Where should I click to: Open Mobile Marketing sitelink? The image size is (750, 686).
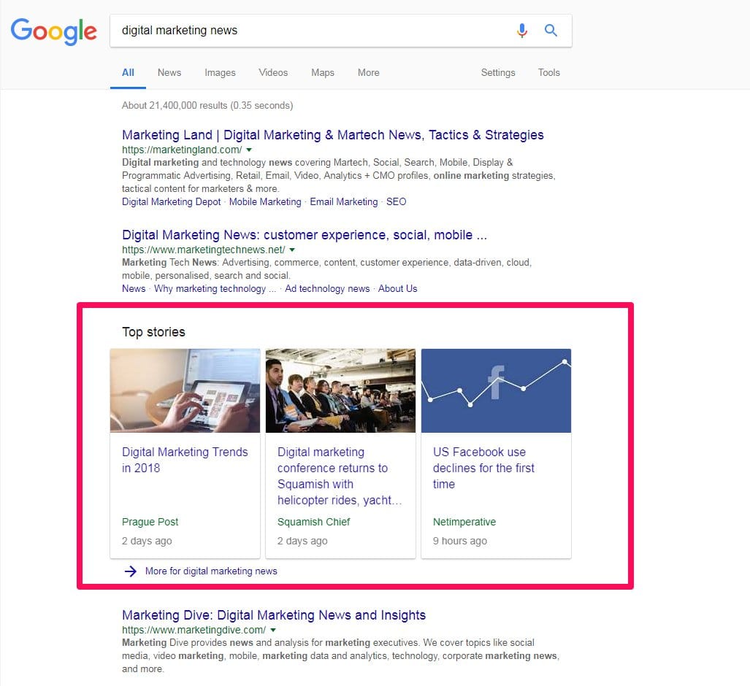[265, 201]
